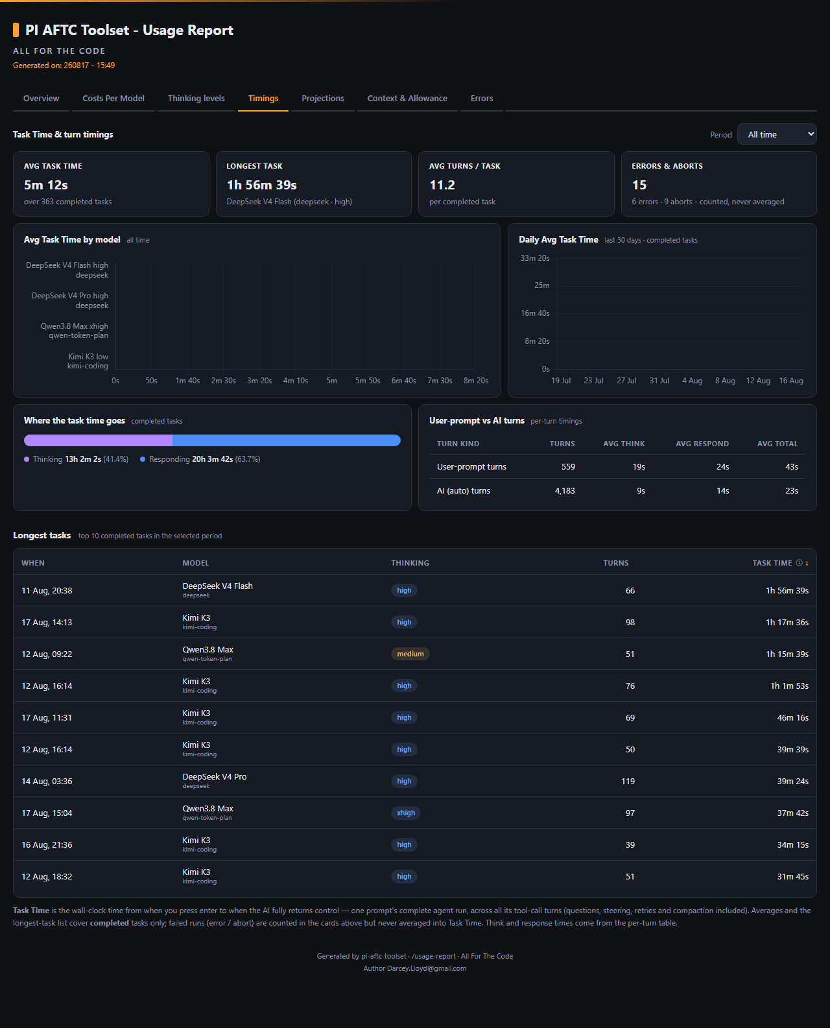Click the high badge in DeepSeek V4 Flash row
Image resolution: width=830 pixels, height=1028 pixels.
404,590
